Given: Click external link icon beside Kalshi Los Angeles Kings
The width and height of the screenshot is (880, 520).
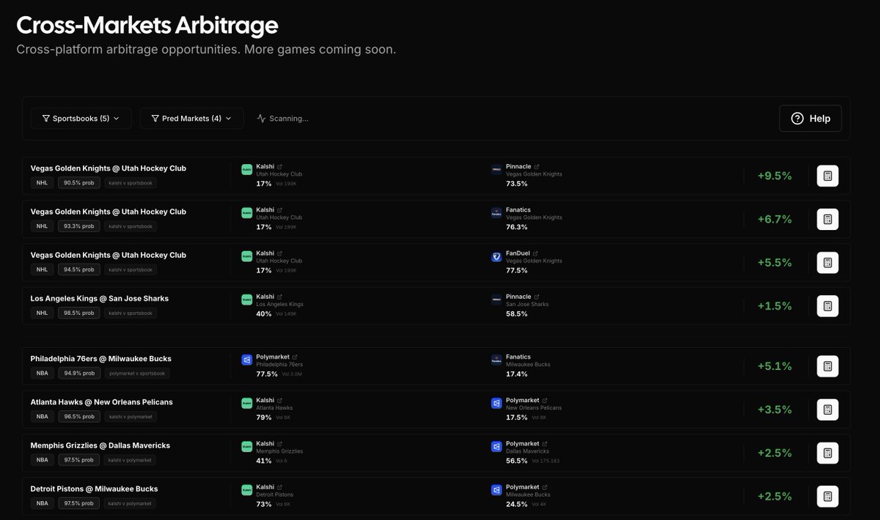Looking at the screenshot, I should tap(280, 297).
